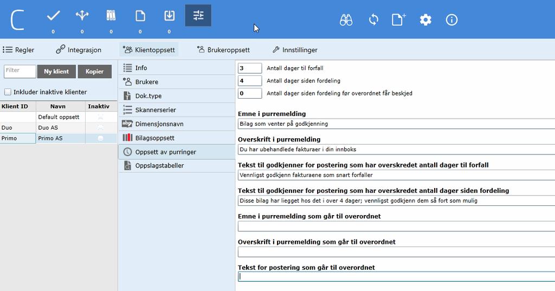Click field containing Disse bilag har ligget
This screenshot has width=555, height=291.
[x=396, y=201]
